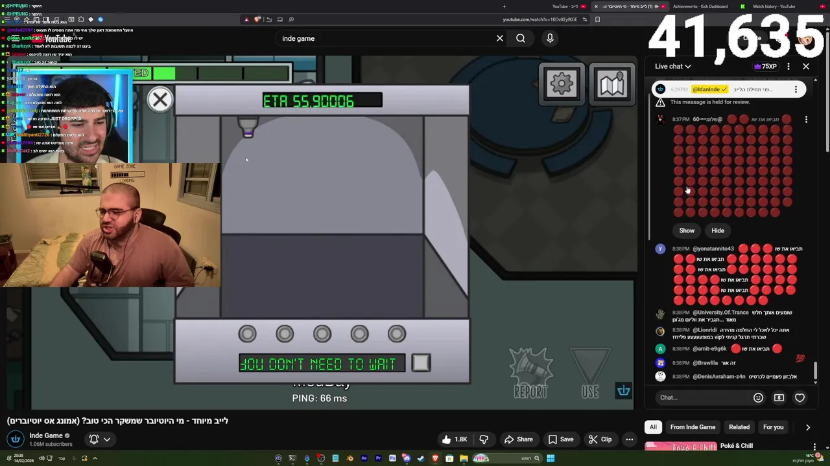The width and height of the screenshot is (830, 466).
Task: Open live chat options three-dot menu
Action: (x=788, y=66)
